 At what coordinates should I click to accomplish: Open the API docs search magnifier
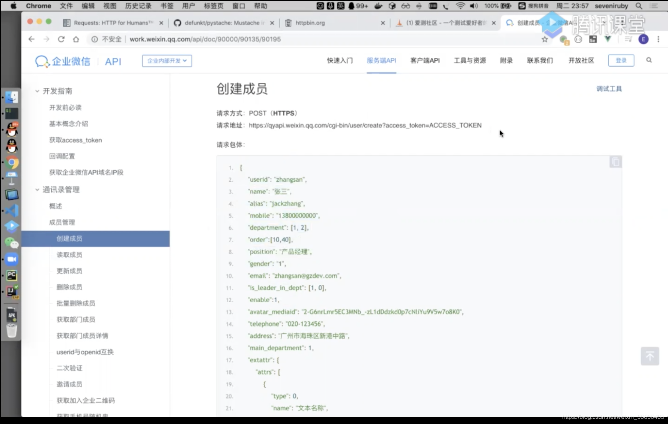coord(648,60)
